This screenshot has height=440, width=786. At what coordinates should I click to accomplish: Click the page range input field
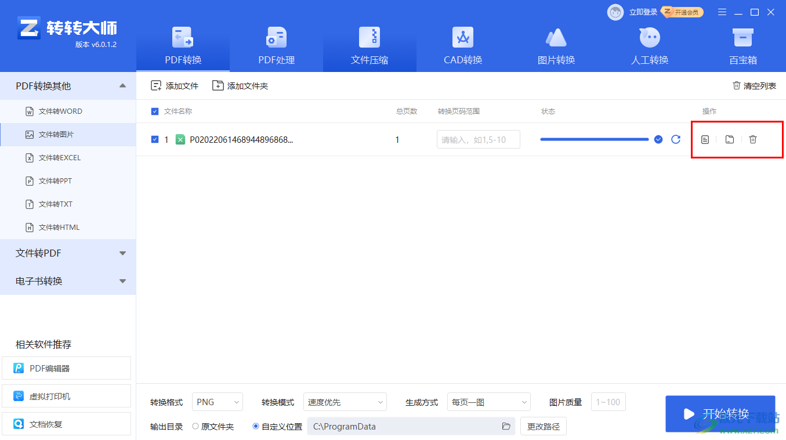tap(479, 139)
